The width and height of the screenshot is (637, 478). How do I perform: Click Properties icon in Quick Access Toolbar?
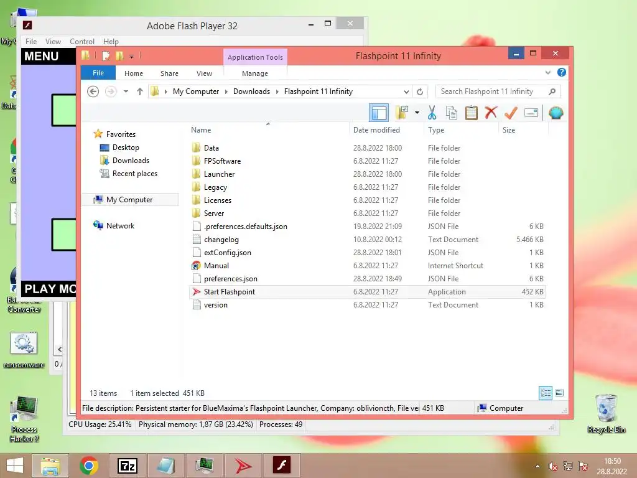[106, 55]
